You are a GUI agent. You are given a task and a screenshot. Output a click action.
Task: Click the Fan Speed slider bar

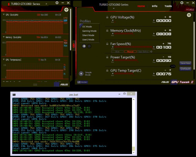point(133,47)
